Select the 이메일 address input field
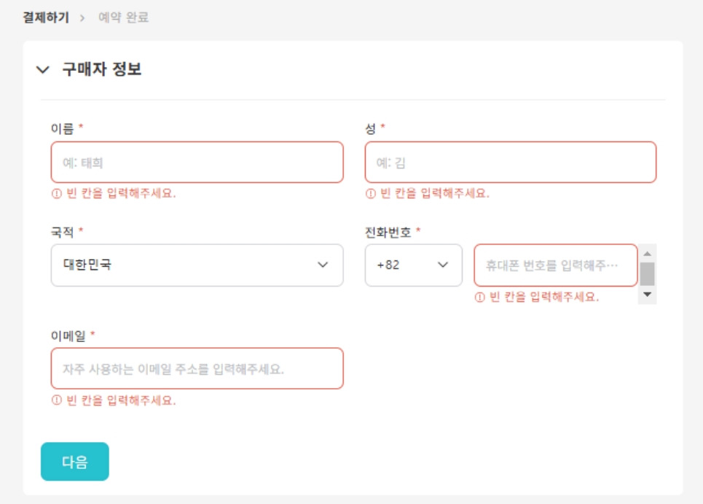Image resolution: width=703 pixels, height=504 pixels. coord(197,368)
